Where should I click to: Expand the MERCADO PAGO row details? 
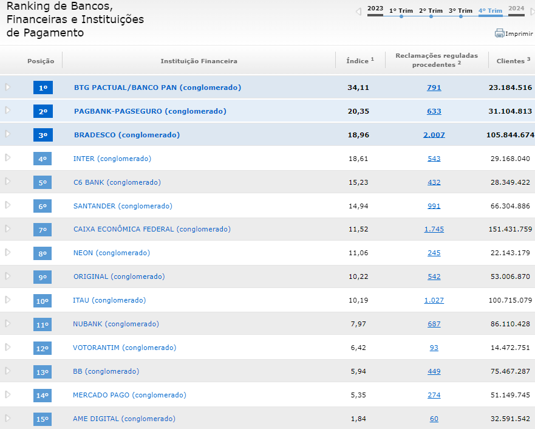coord(8,394)
